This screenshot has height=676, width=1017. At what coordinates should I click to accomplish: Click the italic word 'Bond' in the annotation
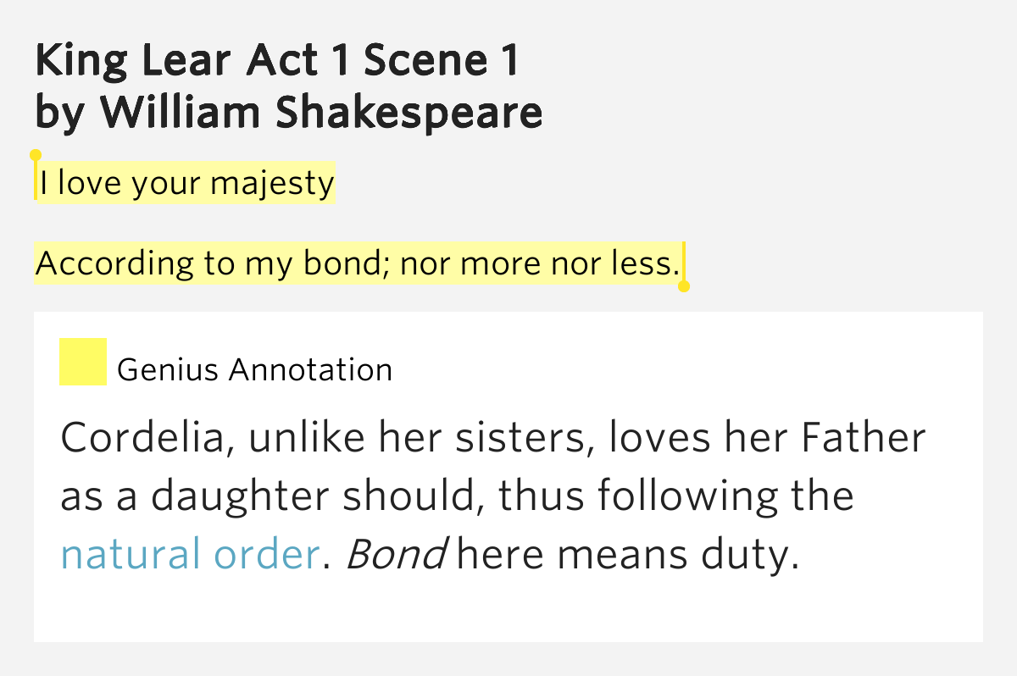397,555
